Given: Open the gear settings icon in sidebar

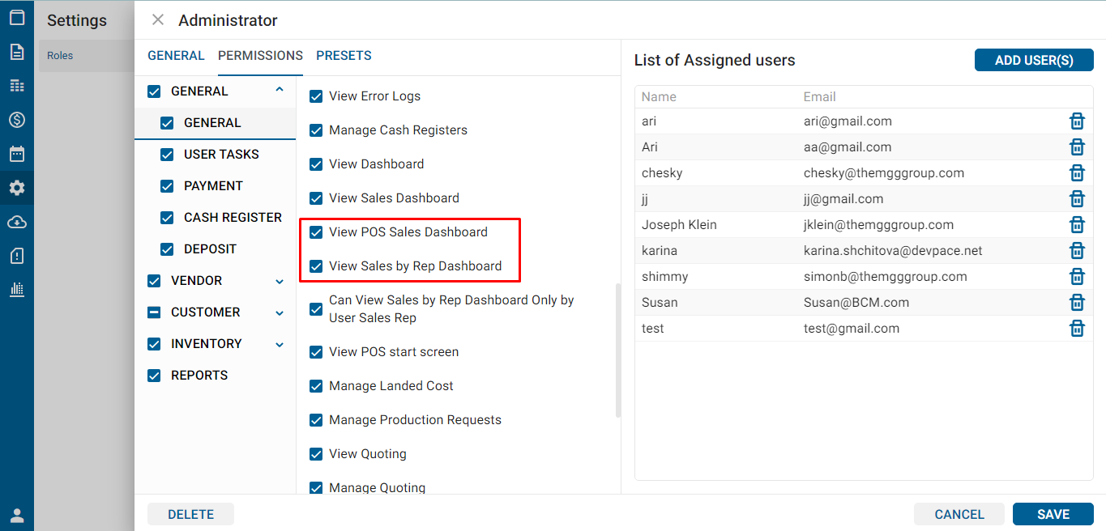Looking at the screenshot, I should point(17,188).
